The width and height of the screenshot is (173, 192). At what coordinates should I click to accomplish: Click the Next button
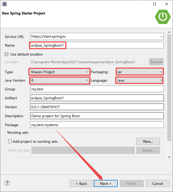tap(106, 183)
